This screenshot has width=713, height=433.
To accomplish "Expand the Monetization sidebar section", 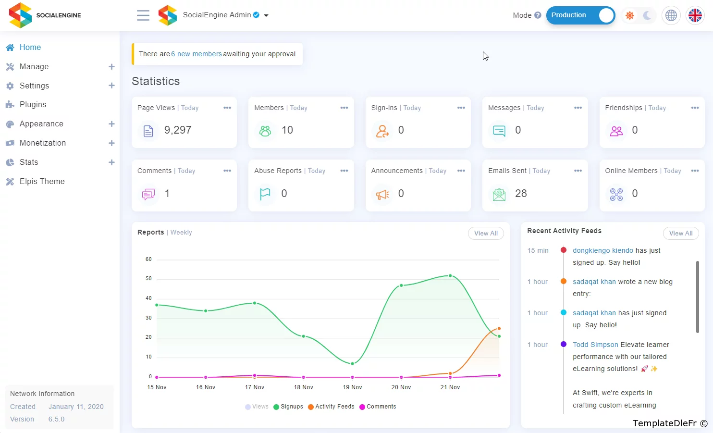I will (x=111, y=143).
